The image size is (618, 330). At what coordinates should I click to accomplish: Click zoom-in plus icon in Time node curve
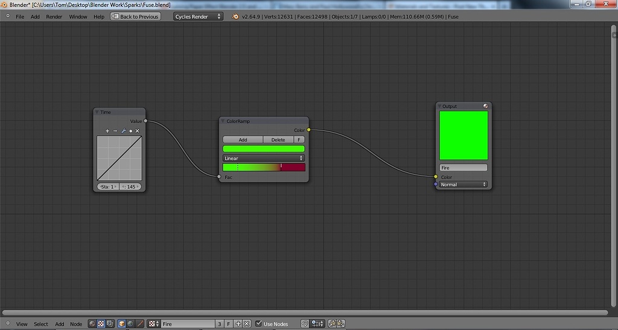point(107,131)
